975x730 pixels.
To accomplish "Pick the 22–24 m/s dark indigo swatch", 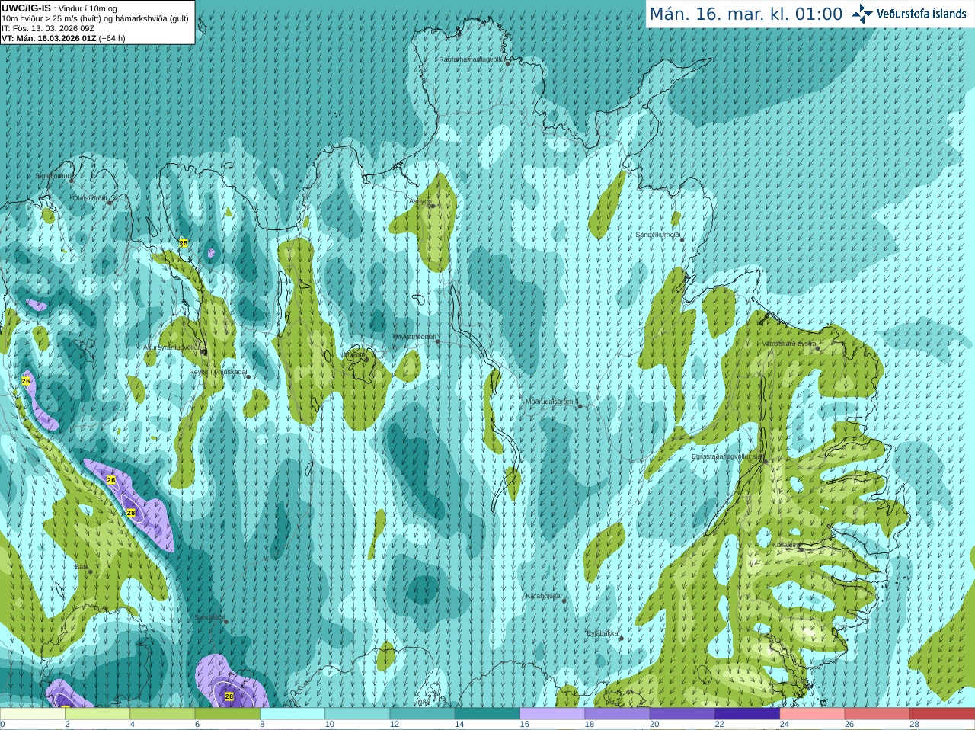I will pyautogui.click(x=747, y=714).
